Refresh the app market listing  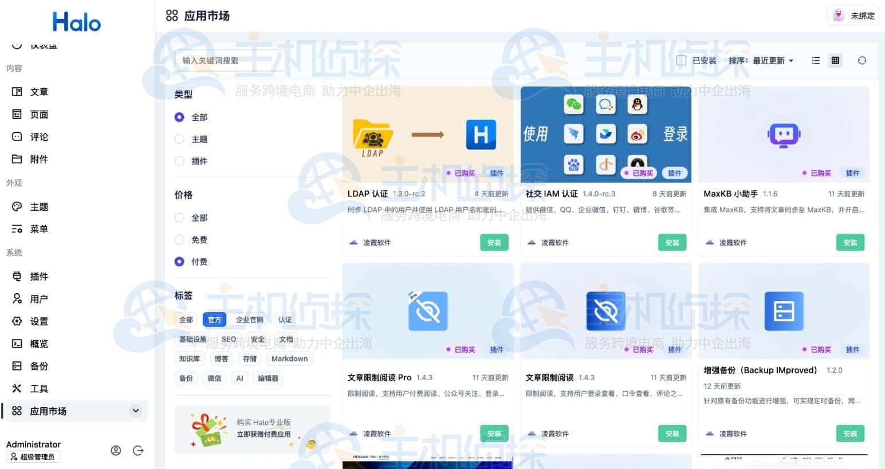coord(862,60)
